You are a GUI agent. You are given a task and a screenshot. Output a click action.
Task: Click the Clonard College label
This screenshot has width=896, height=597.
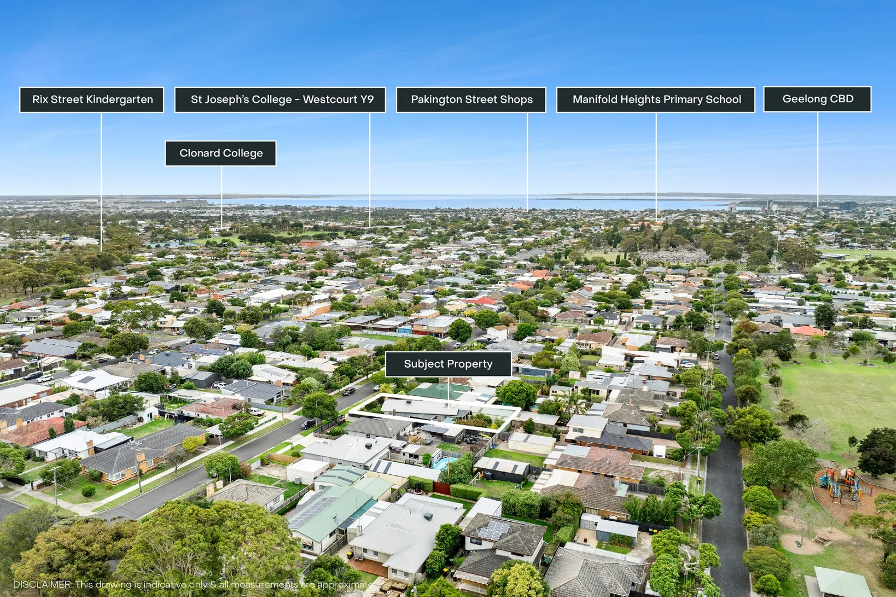220,153
